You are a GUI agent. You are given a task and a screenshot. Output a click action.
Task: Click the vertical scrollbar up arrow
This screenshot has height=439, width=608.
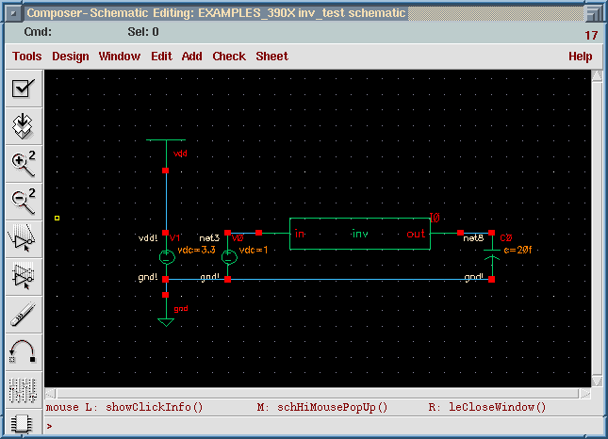[x=597, y=75]
